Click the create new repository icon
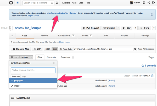157x106 pixels. [144, 3]
